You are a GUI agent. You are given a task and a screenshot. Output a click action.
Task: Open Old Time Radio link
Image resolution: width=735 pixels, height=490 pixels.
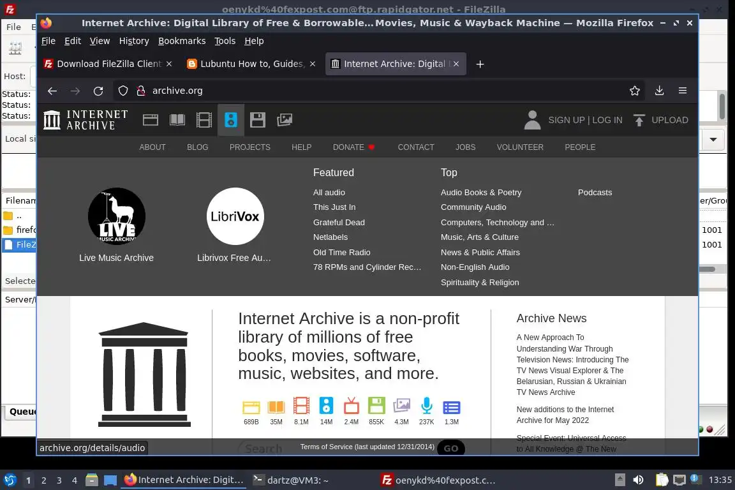coord(342,252)
